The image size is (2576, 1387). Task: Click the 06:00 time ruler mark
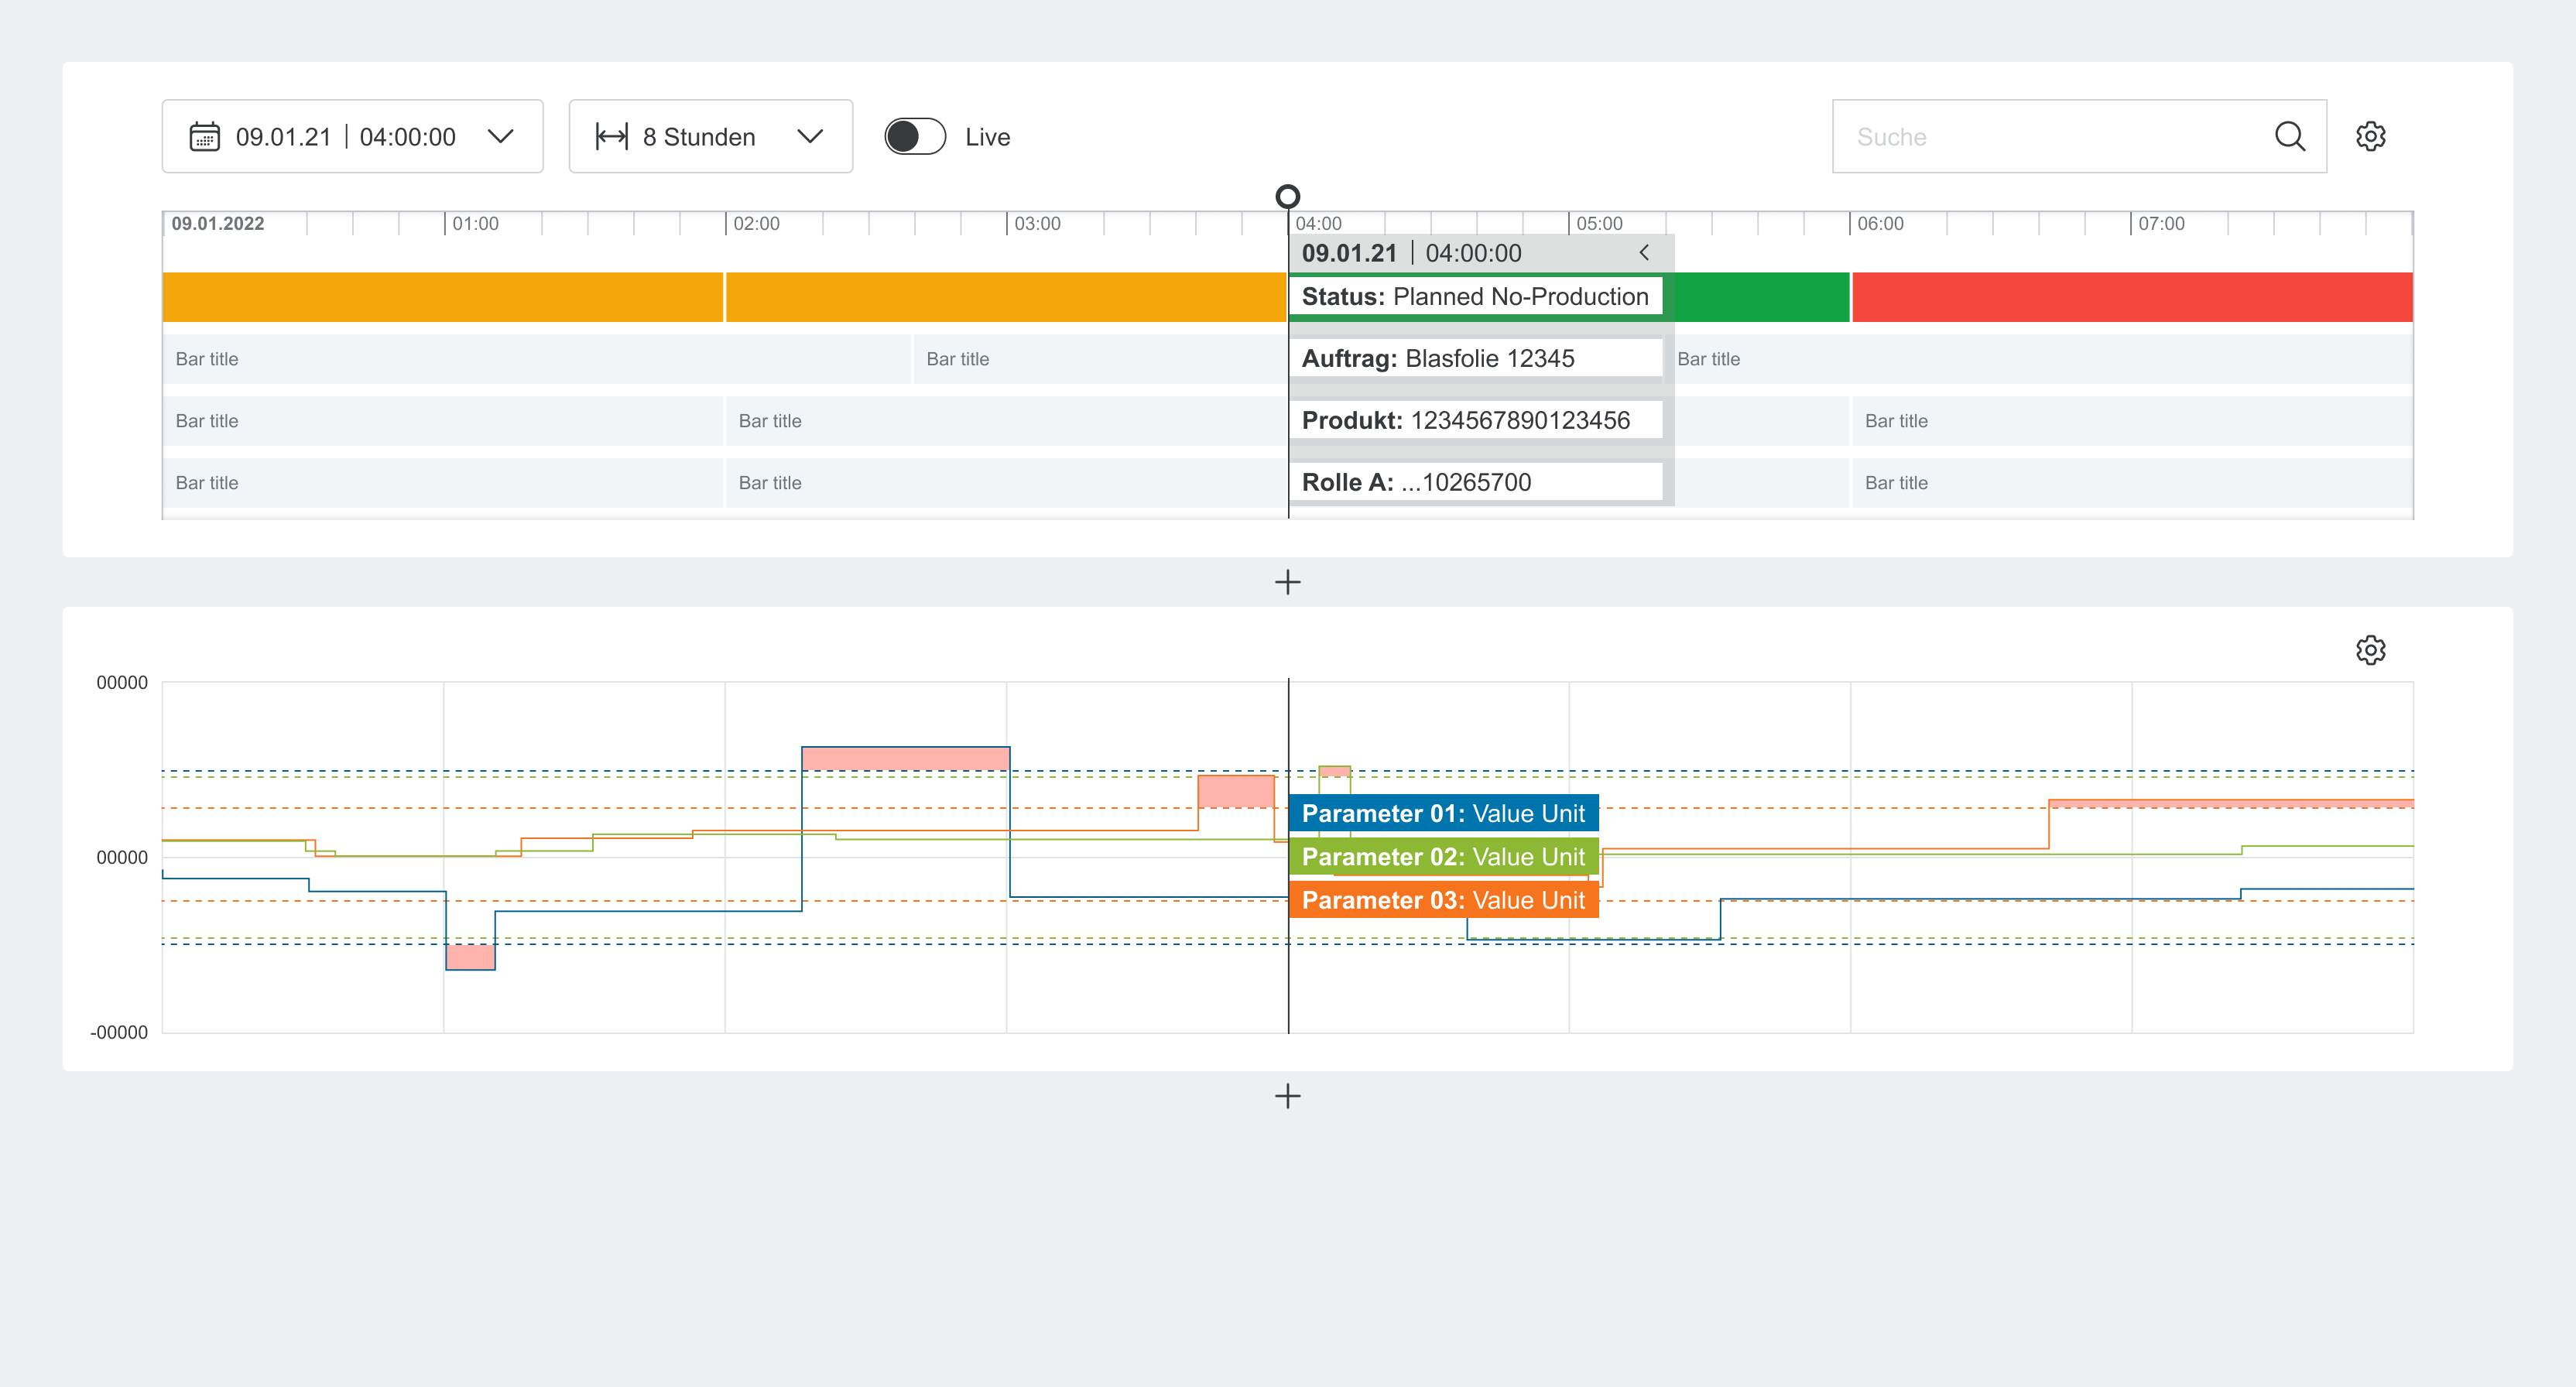coord(1878,224)
